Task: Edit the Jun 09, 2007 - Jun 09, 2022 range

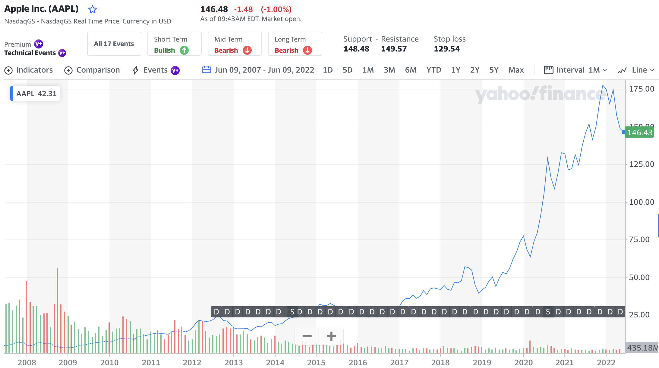Action: coord(264,70)
